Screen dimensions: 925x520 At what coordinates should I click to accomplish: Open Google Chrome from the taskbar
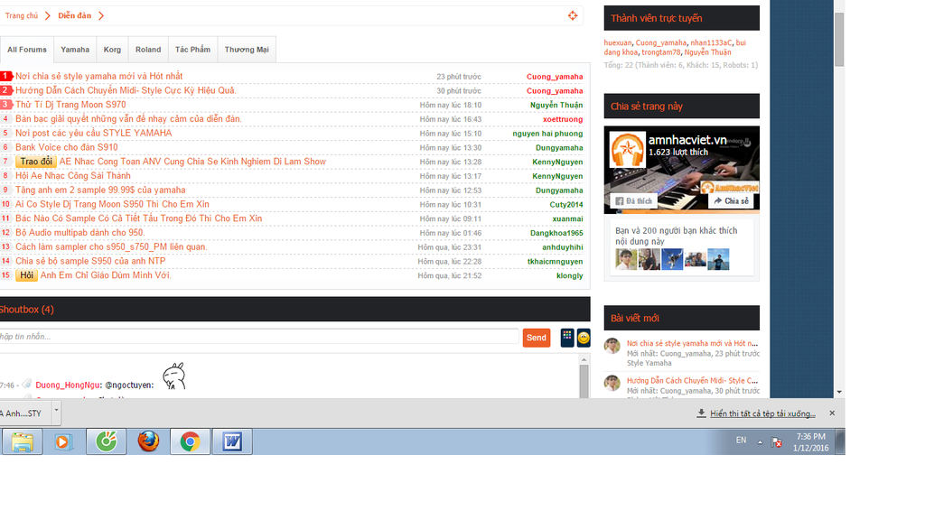click(190, 441)
